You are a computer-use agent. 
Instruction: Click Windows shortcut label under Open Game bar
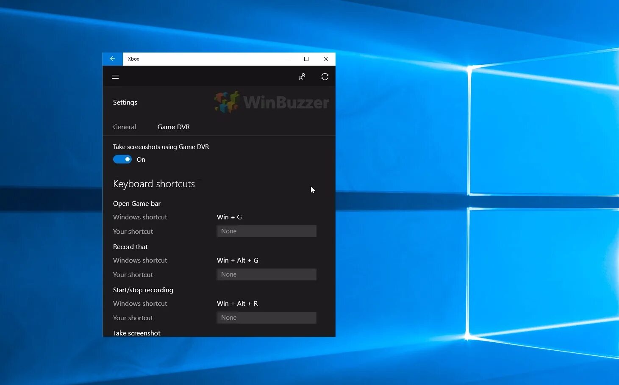point(140,217)
